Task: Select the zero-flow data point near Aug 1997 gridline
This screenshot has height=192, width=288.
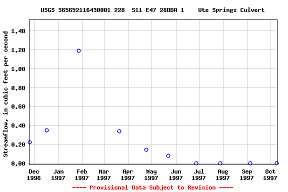Action: pyautogui.click(x=220, y=163)
